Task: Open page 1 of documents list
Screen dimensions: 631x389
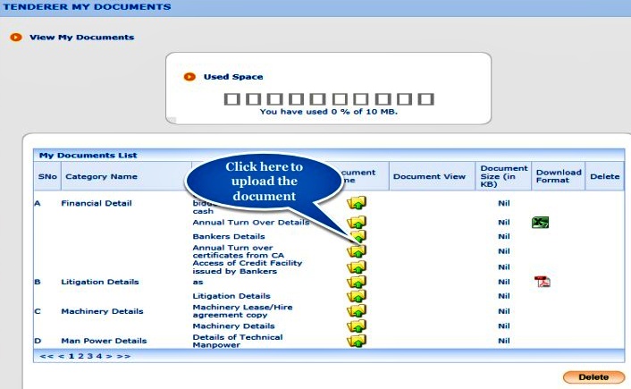Action: click(x=72, y=356)
